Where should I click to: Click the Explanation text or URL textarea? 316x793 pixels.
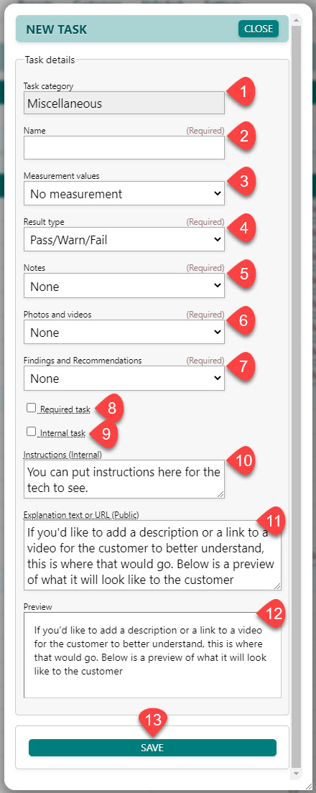[152, 555]
